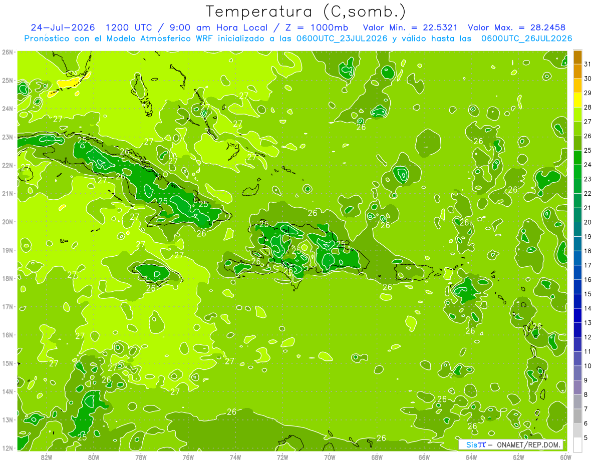Screen dimensions: 601x464
Task: Click the purple legend swatch between 9 and 10
Action: click(x=577, y=373)
